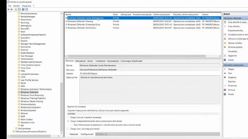Click the Fine stop icon

[225, 73]
